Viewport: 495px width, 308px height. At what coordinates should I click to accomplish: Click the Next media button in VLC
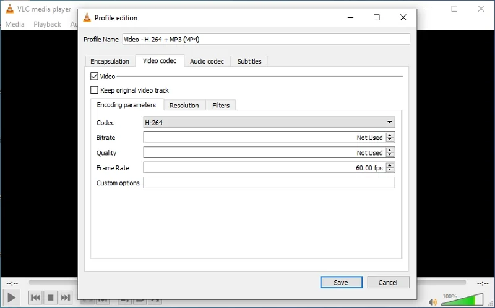[x=66, y=298]
